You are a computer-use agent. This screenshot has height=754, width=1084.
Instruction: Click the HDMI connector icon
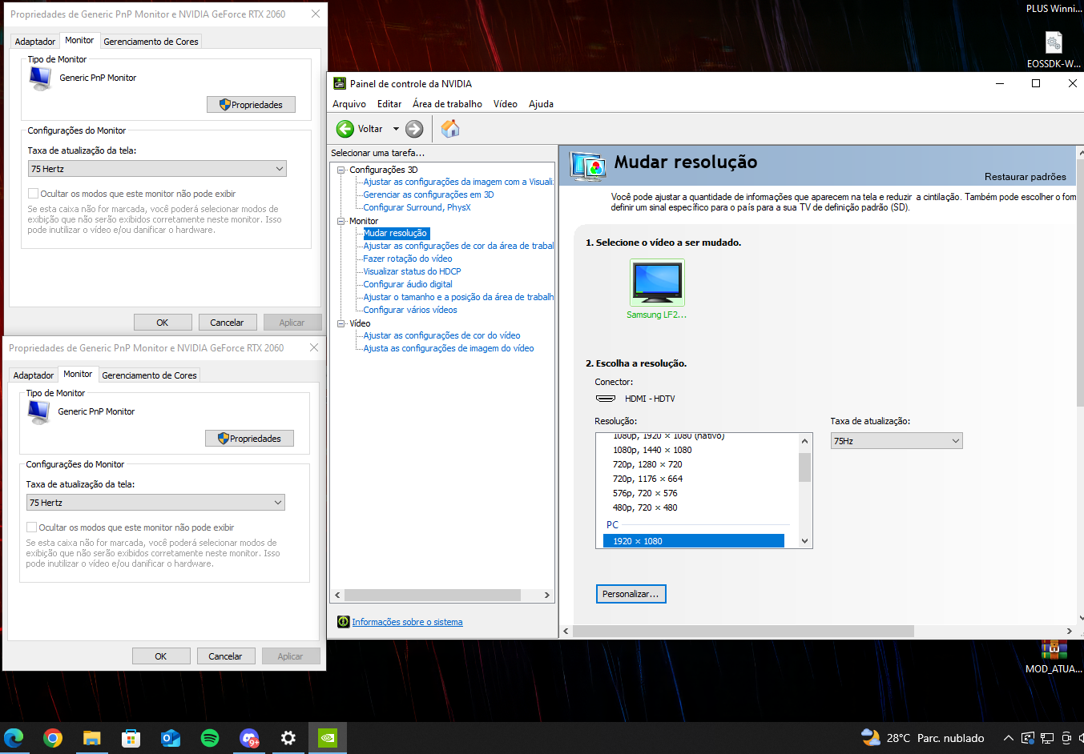[x=606, y=399]
